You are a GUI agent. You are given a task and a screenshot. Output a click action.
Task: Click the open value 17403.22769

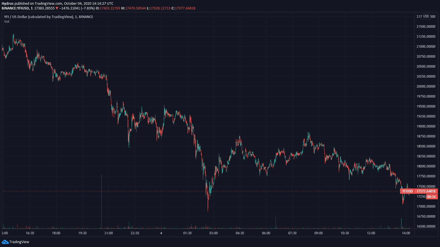click(x=110, y=8)
